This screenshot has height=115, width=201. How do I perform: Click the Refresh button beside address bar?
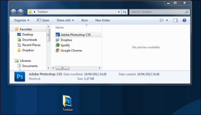tap(124, 12)
